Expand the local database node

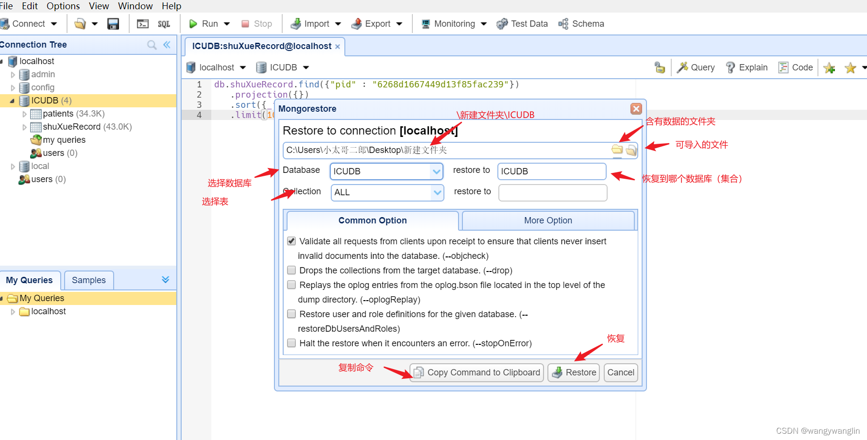click(13, 167)
